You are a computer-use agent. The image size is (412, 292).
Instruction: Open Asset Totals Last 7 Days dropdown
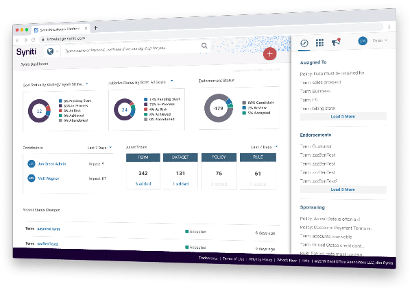coord(275,147)
